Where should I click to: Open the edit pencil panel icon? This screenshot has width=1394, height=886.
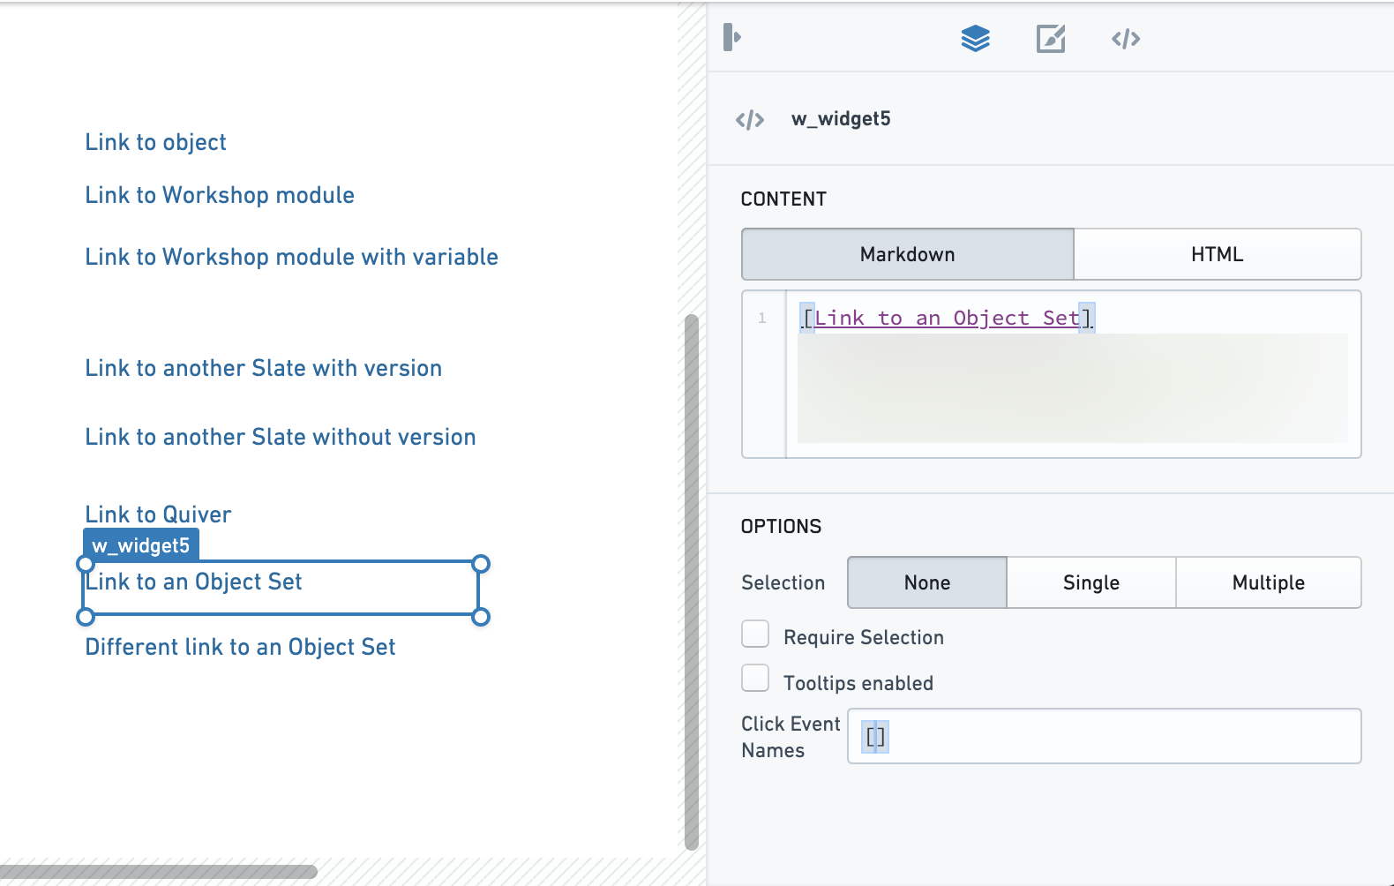point(1051,39)
